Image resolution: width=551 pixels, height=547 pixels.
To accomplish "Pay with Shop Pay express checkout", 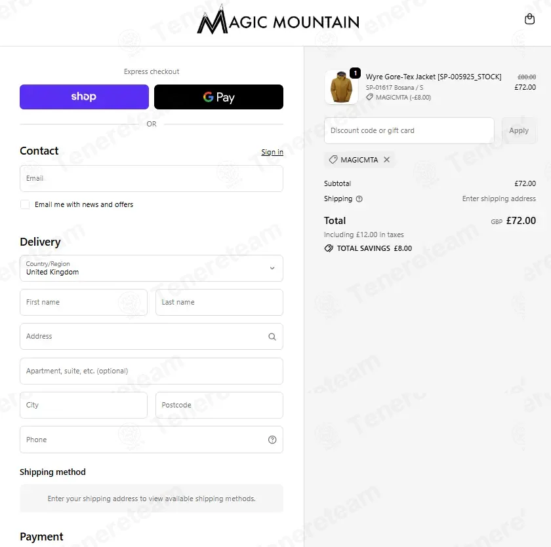I will (x=85, y=97).
